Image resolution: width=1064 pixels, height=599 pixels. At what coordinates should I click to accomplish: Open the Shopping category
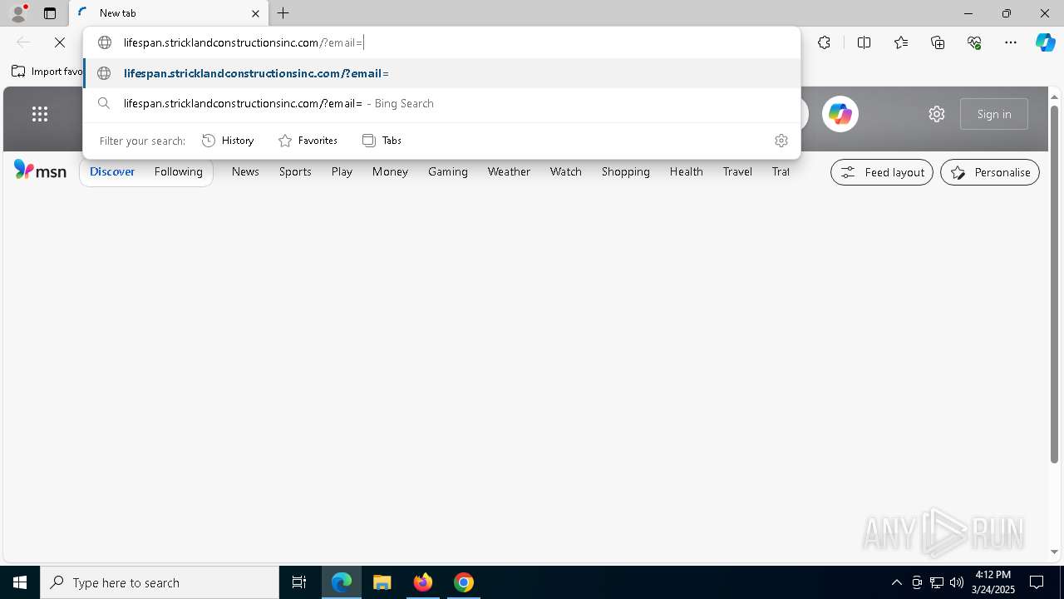[x=626, y=171]
